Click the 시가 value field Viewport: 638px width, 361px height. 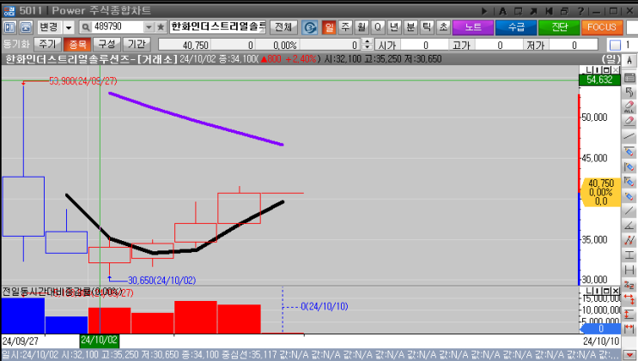tap(425, 45)
